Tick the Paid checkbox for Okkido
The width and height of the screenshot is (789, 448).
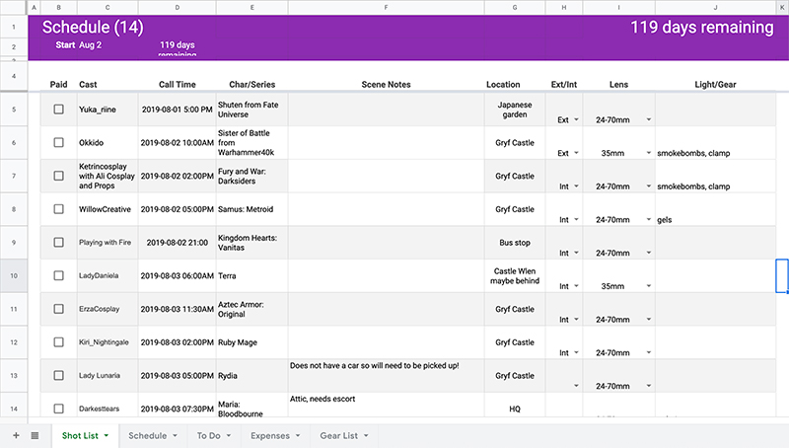click(59, 142)
